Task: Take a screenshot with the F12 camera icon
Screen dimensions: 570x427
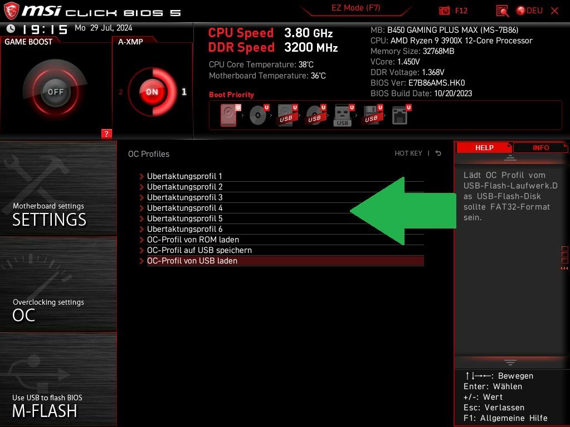Action: coord(444,11)
